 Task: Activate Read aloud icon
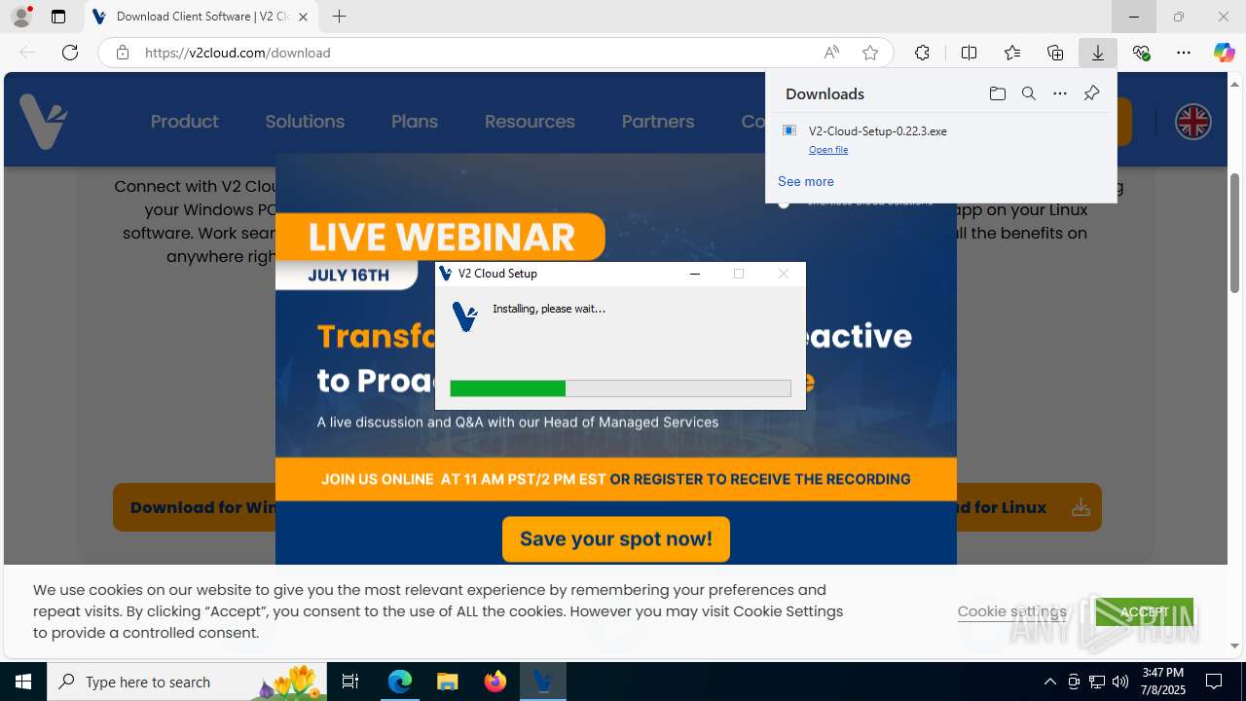pos(831,53)
